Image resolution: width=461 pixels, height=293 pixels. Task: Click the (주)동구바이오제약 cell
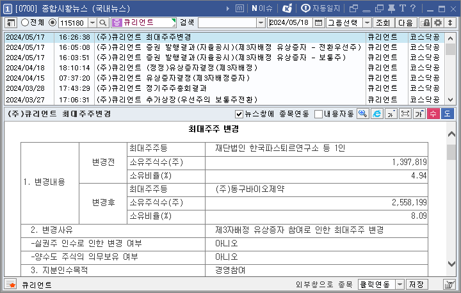point(316,189)
